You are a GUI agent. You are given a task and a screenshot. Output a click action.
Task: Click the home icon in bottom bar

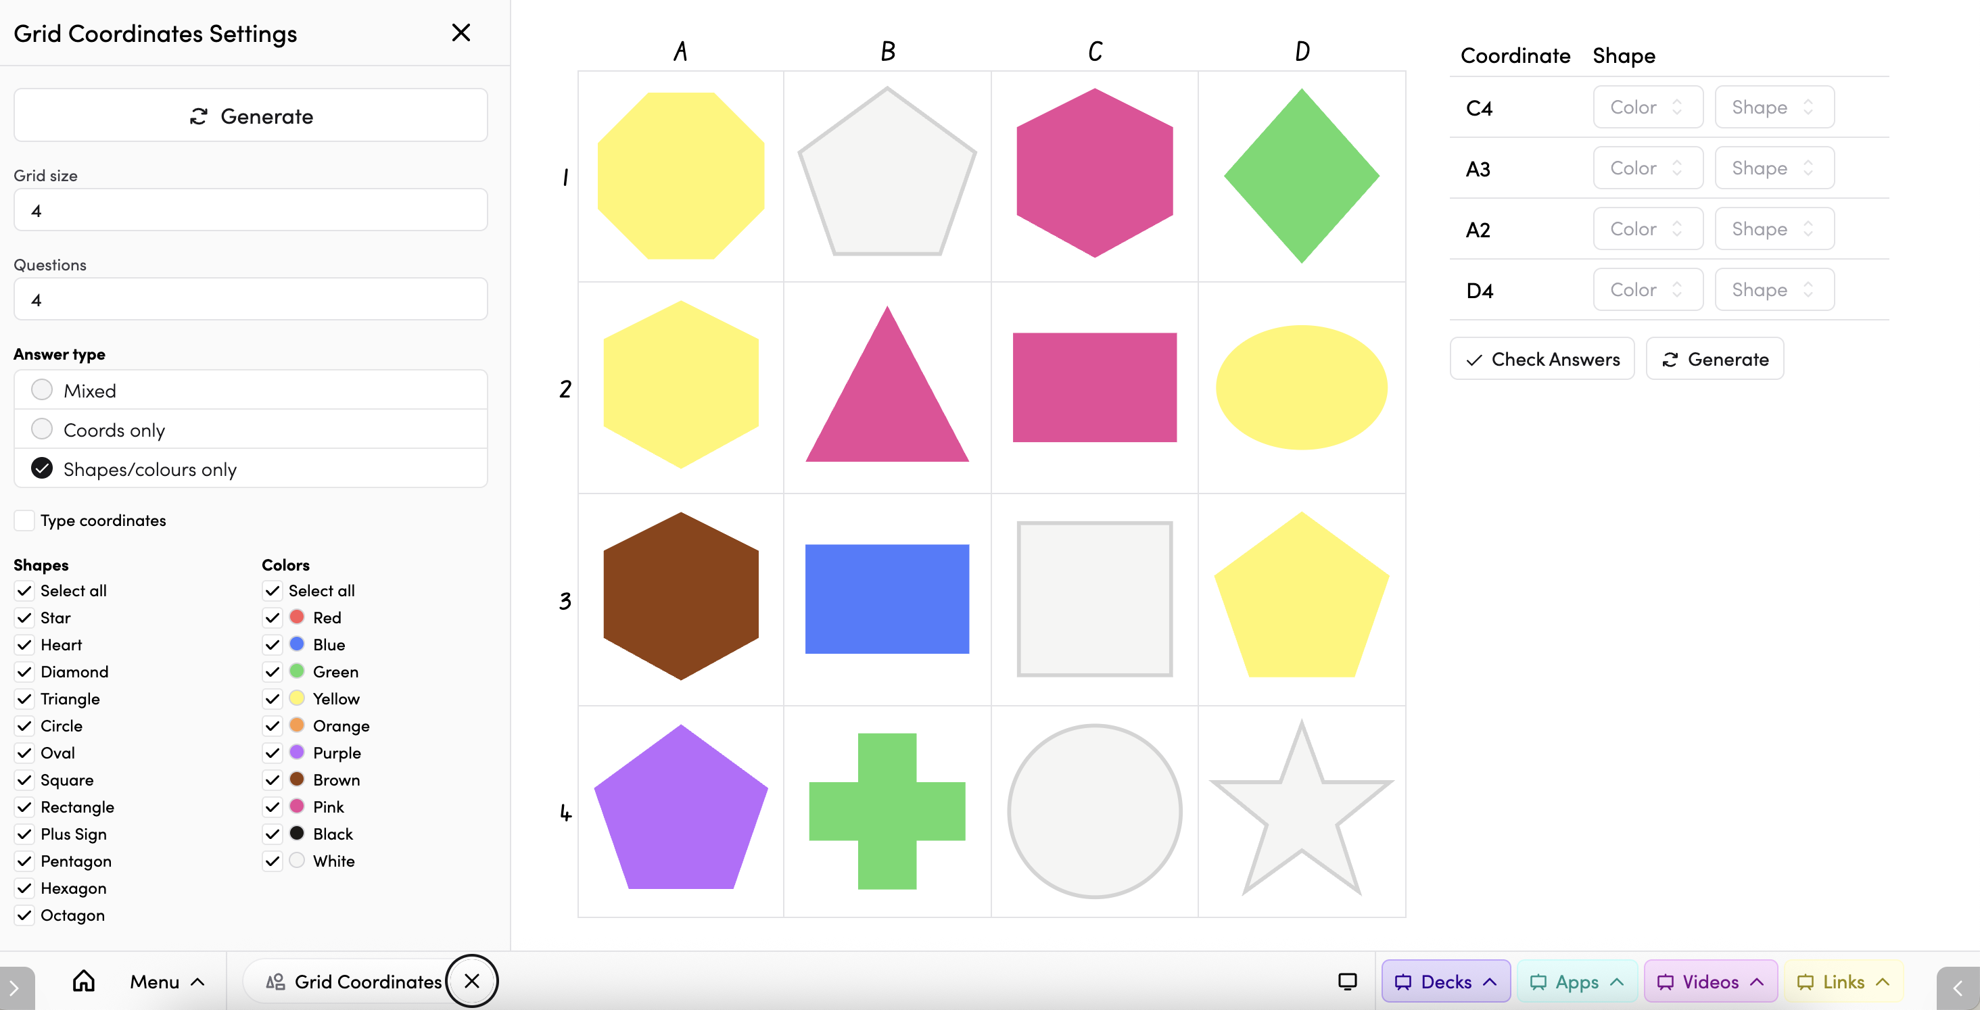click(x=83, y=981)
